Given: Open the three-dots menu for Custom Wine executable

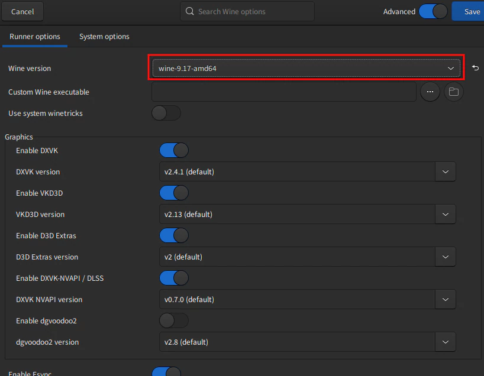Looking at the screenshot, I should point(430,92).
